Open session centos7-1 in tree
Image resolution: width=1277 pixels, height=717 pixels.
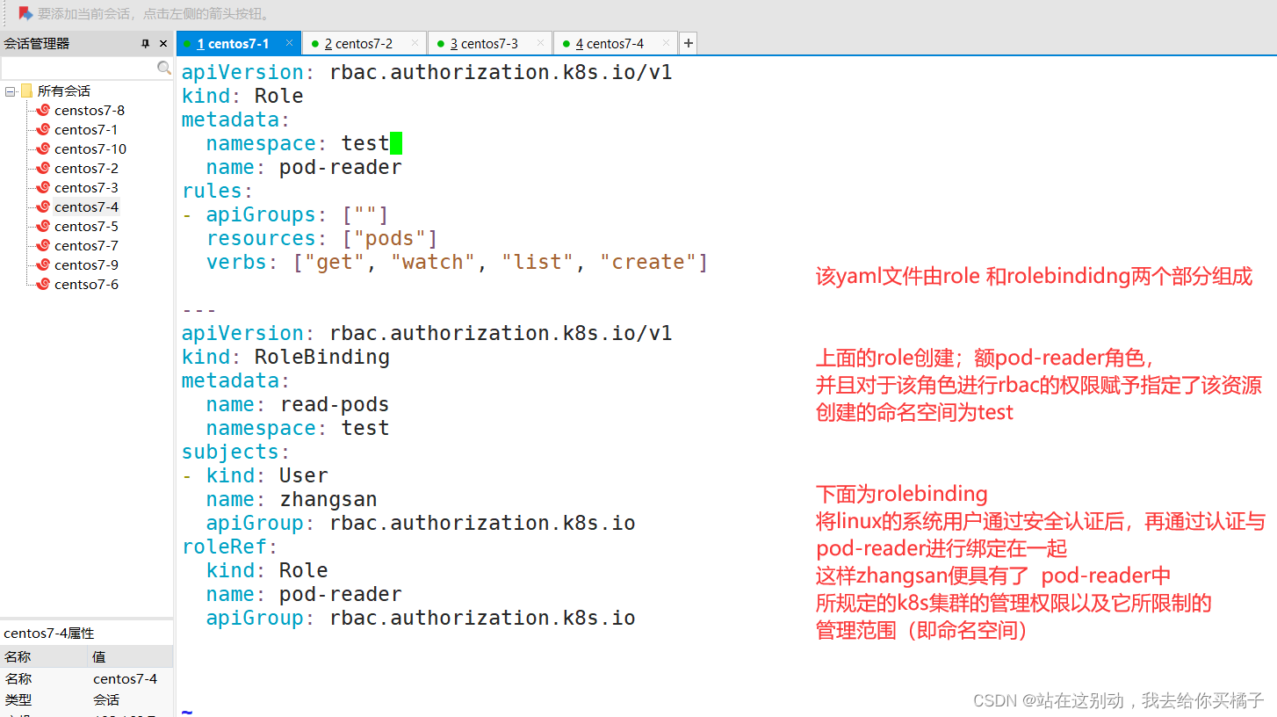pos(86,130)
